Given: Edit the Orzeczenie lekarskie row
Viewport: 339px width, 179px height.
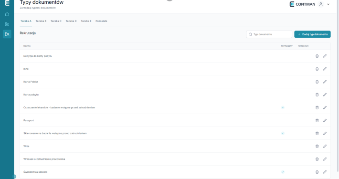Looking at the screenshot, I should click(x=325, y=107).
